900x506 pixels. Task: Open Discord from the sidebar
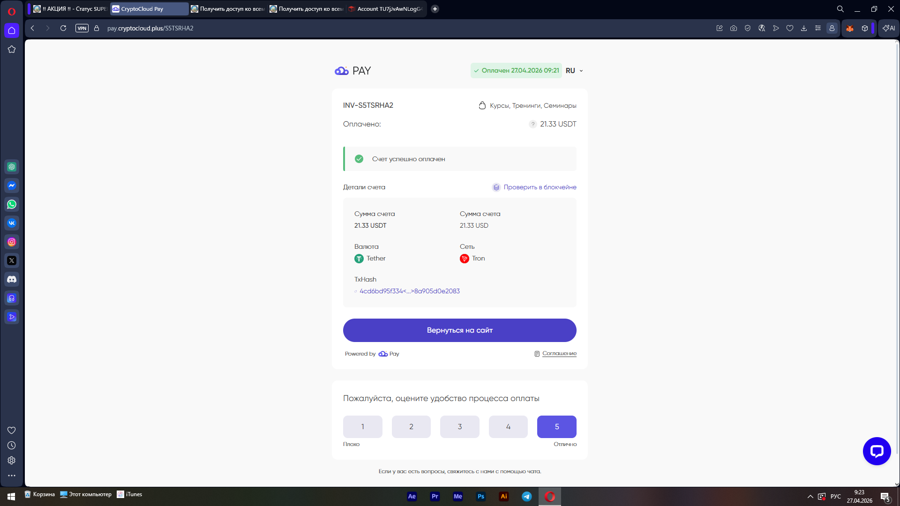coord(12,279)
